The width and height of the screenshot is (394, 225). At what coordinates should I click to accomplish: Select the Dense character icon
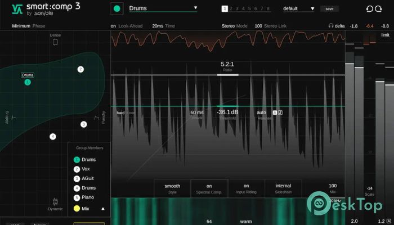pyautogui.click(x=55, y=42)
